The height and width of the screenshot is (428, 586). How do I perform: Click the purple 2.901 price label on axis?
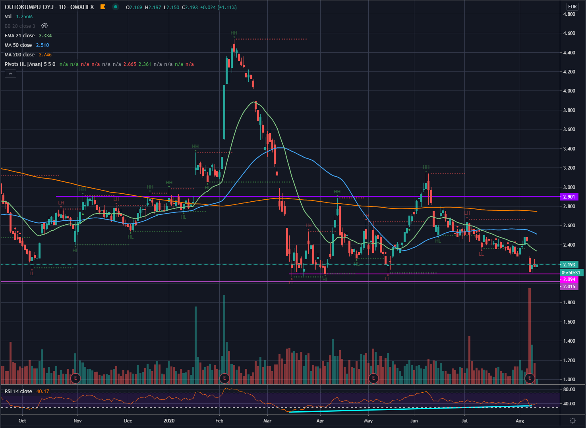(569, 197)
